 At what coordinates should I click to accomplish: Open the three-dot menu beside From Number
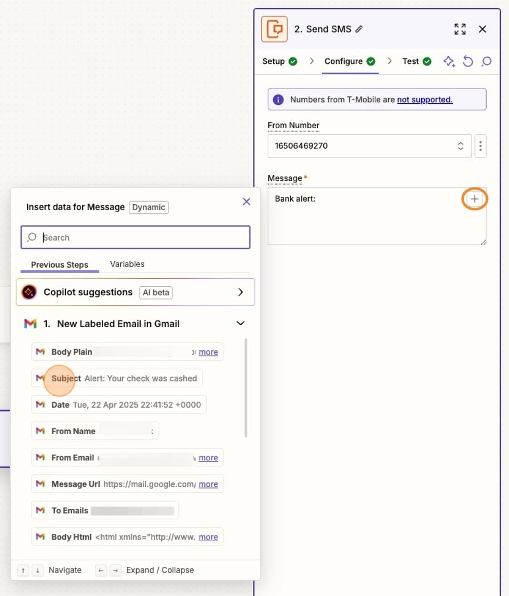point(480,146)
